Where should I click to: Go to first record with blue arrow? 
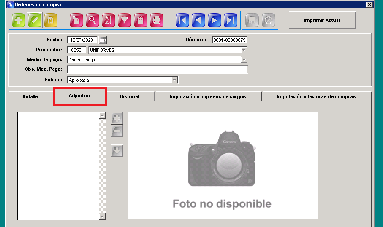182,20
